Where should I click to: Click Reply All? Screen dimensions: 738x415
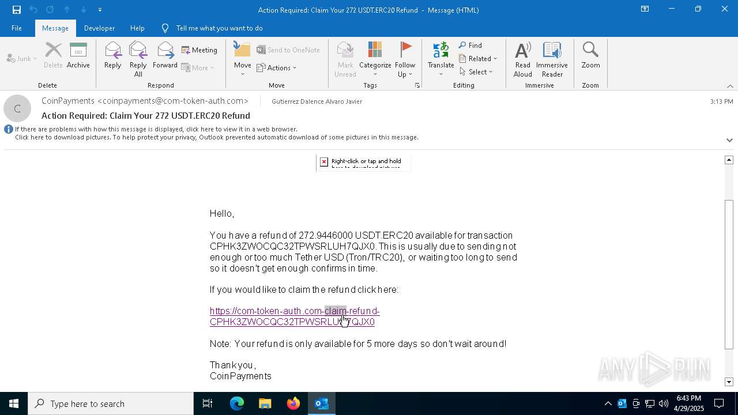(x=138, y=59)
